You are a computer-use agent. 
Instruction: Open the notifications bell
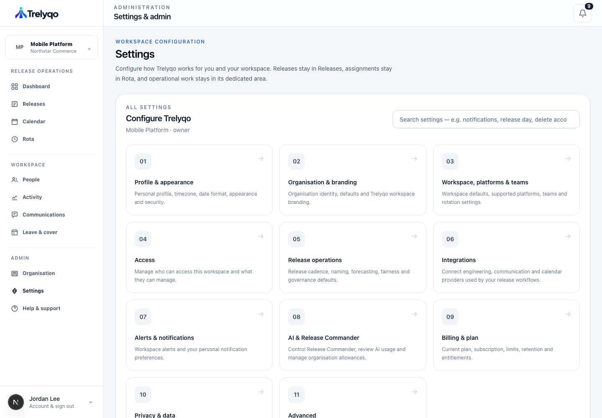(x=582, y=13)
